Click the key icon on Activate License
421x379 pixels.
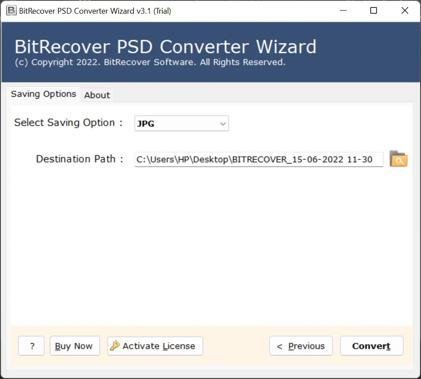(115, 346)
